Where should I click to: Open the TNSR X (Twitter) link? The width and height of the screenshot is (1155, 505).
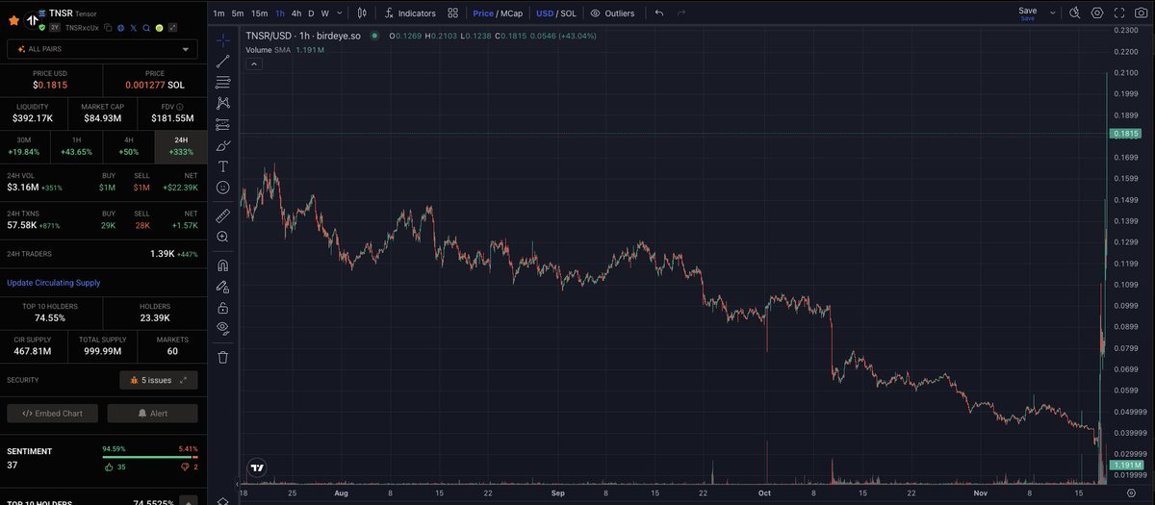tap(133, 28)
